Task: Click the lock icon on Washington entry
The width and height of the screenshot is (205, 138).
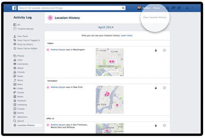Action: [156, 50]
